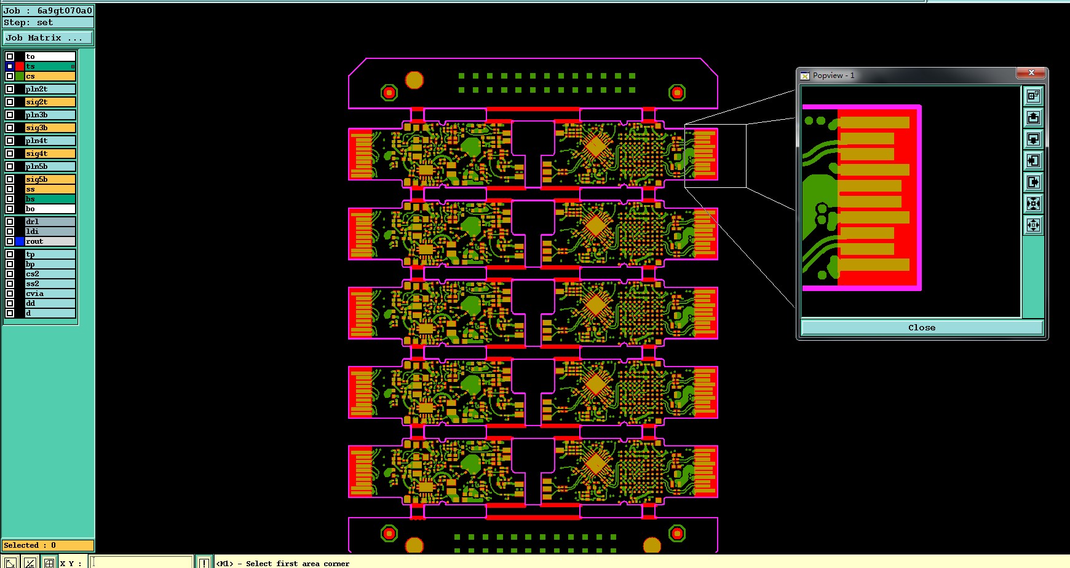Select the ss2 layer in the list
1070x568 pixels.
pos(50,284)
